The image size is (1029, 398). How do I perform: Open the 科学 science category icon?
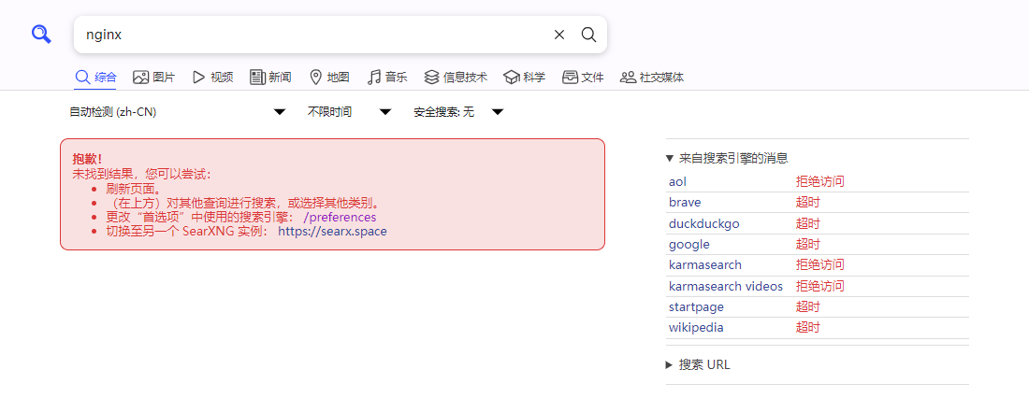(511, 78)
